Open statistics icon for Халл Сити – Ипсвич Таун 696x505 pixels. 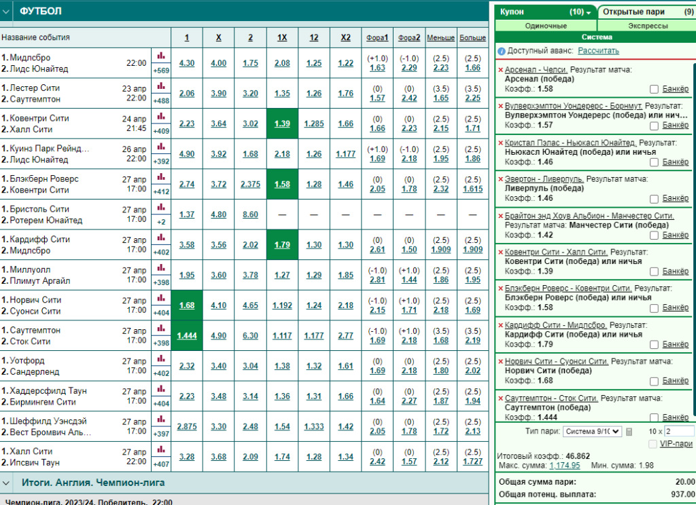tap(160, 449)
